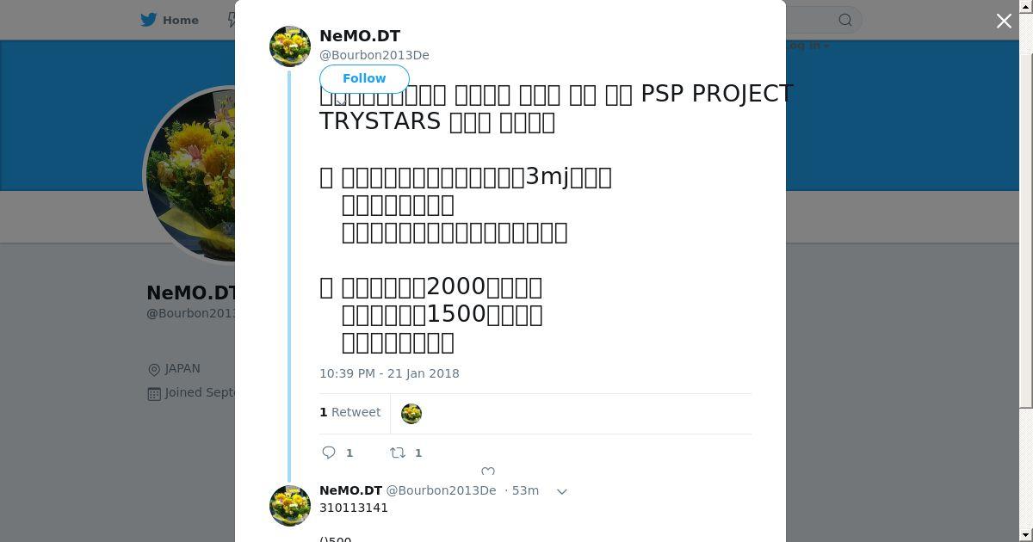Open @Bourbon2013De handle in tweet header
The width and height of the screenshot is (1033, 542).
374,55
